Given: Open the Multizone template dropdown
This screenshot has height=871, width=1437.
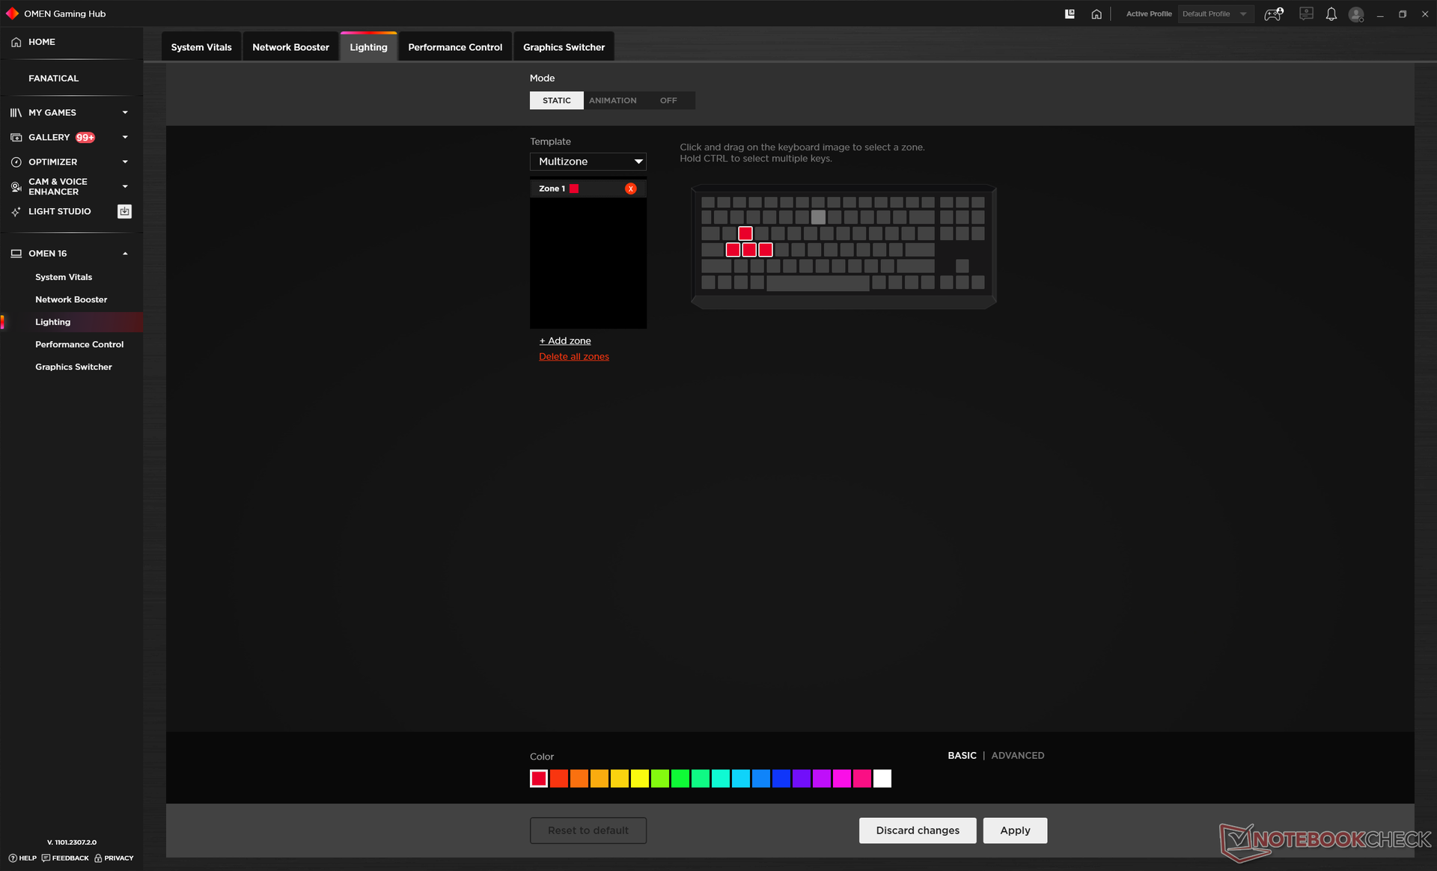Looking at the screenshot, I should pyautogui.click(x=588, y=162).
